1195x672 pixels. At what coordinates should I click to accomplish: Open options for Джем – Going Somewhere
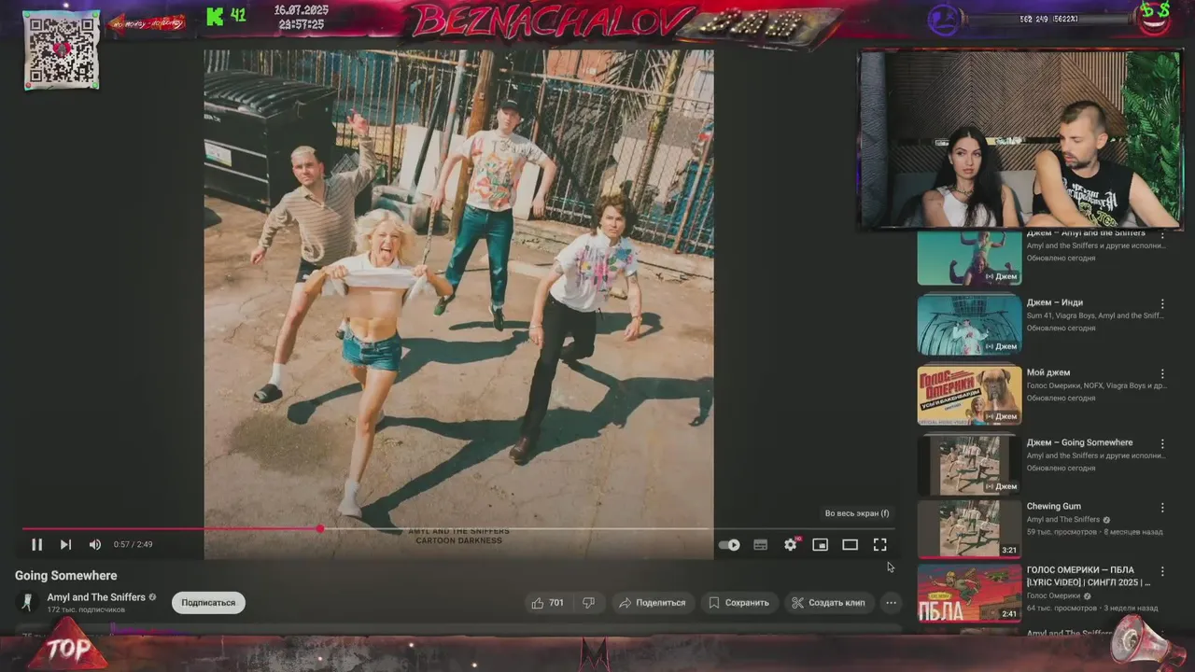point(1162,443)
